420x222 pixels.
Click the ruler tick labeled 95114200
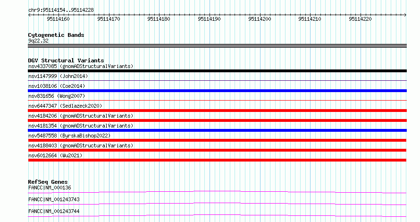260,19
